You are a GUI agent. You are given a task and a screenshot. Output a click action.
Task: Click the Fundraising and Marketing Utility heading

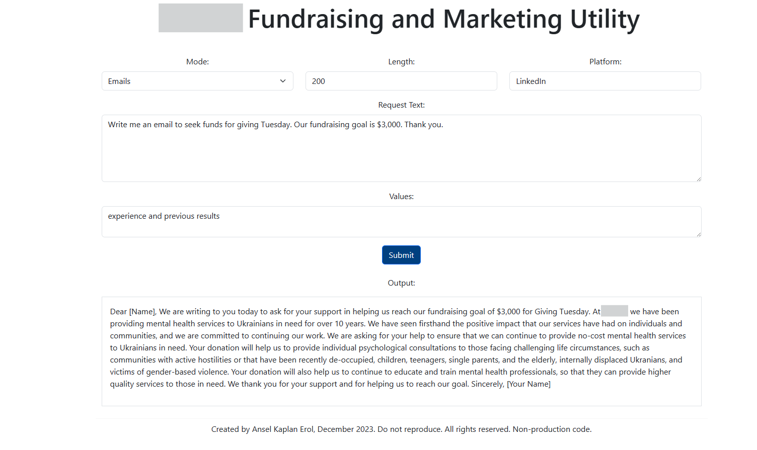click(443, 19)
